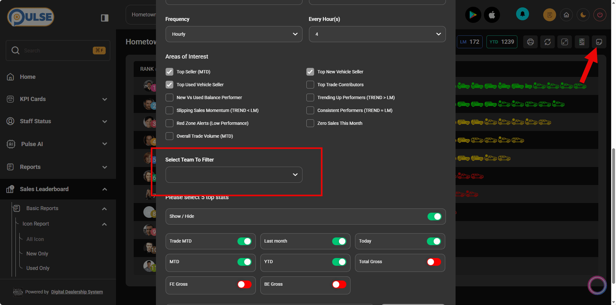The width and height of the screenshot is (616, 305).
Task: Open the Select Team To Filter dropdown
Action: pyautogui.click(x=234, y=174)
